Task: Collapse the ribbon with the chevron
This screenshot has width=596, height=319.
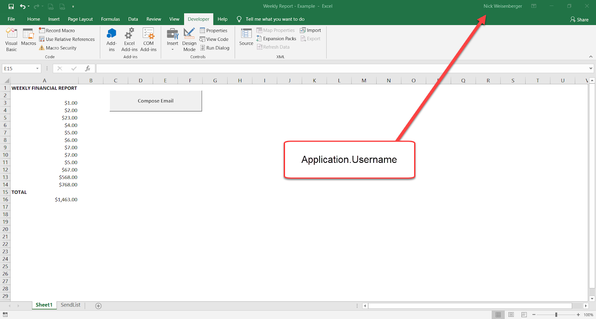Action: tap(591, 57)
